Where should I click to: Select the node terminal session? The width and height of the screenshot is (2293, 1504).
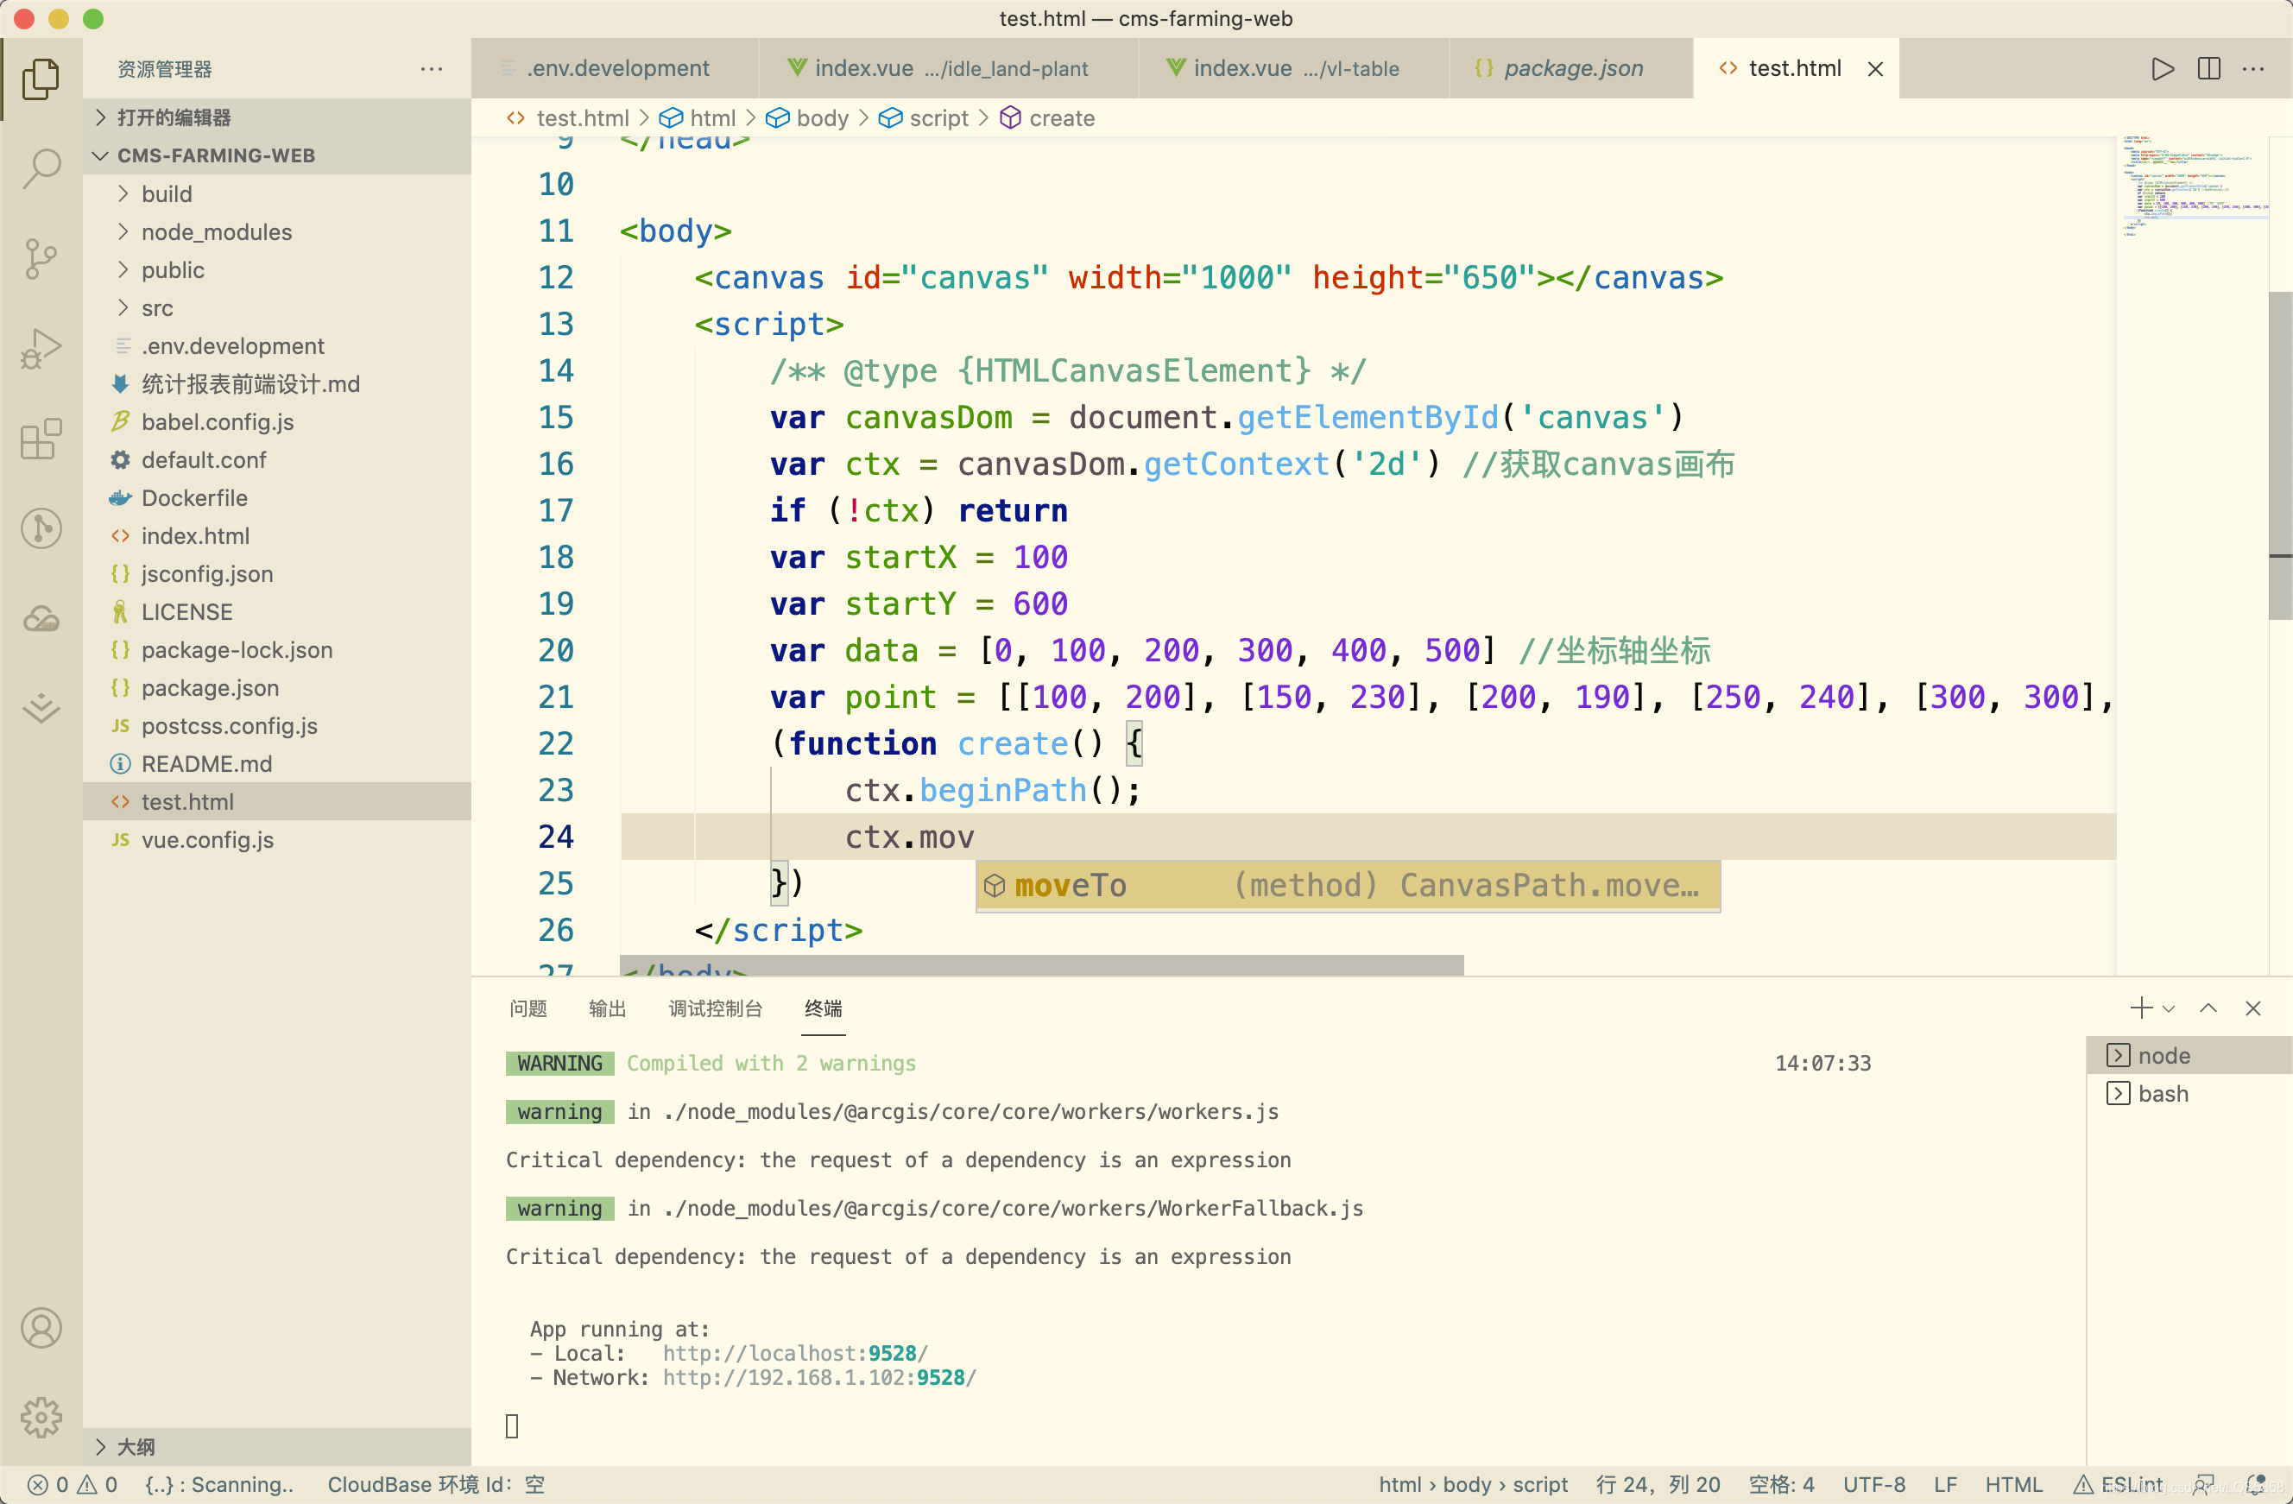tap(2189, 1055)
